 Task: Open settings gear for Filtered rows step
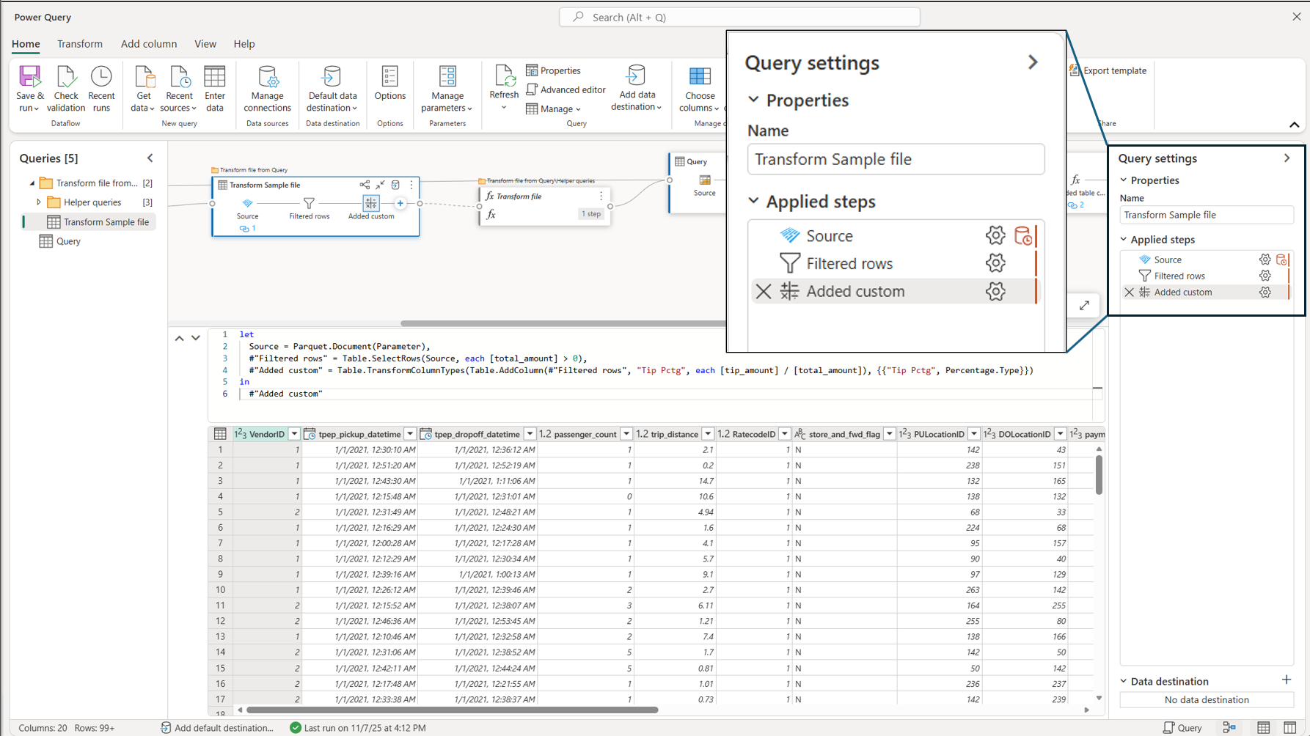(1265, 276)
